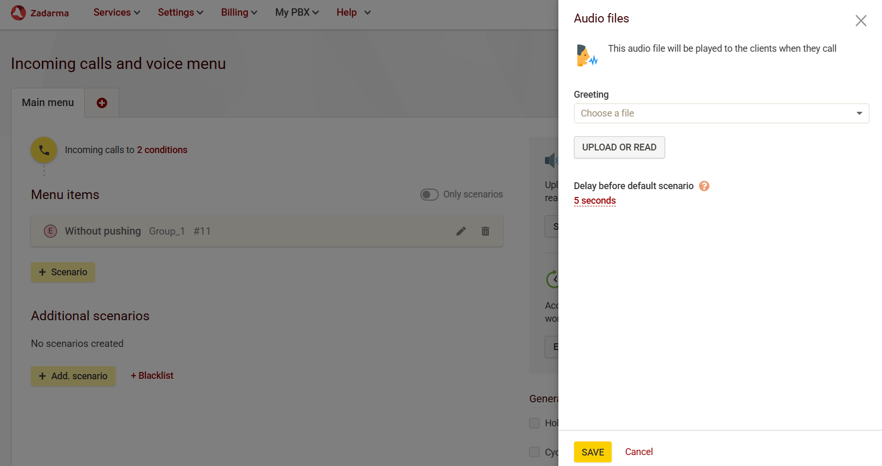Add a new menu tab with plus icon

[x=102, y=103]
